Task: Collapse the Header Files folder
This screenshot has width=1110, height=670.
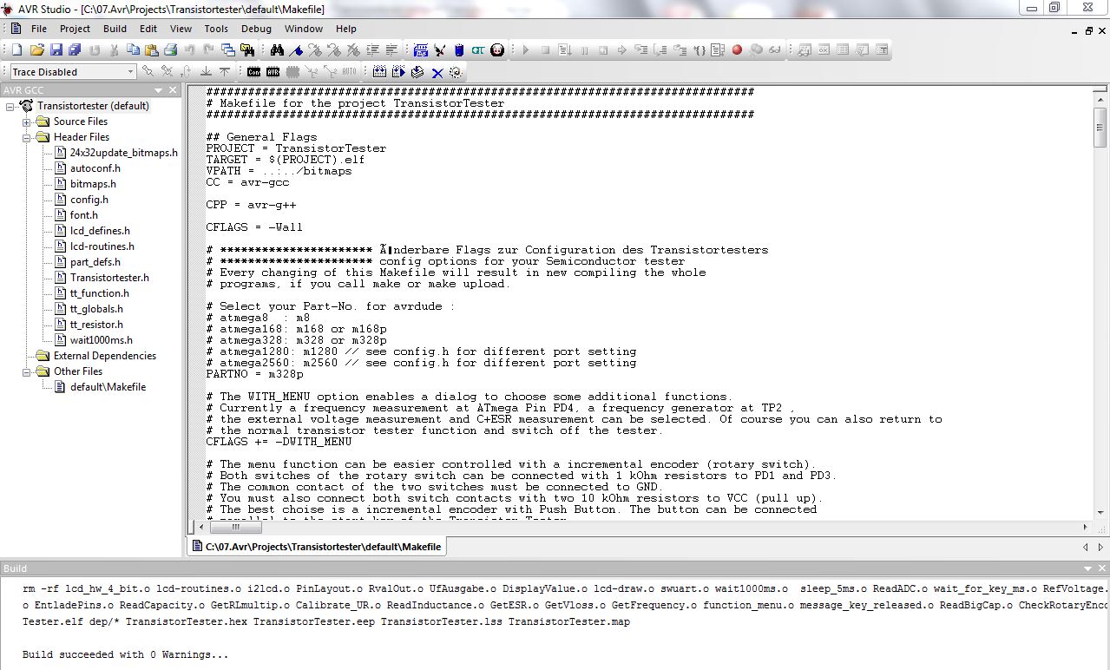Action: [x=27, y=137]
